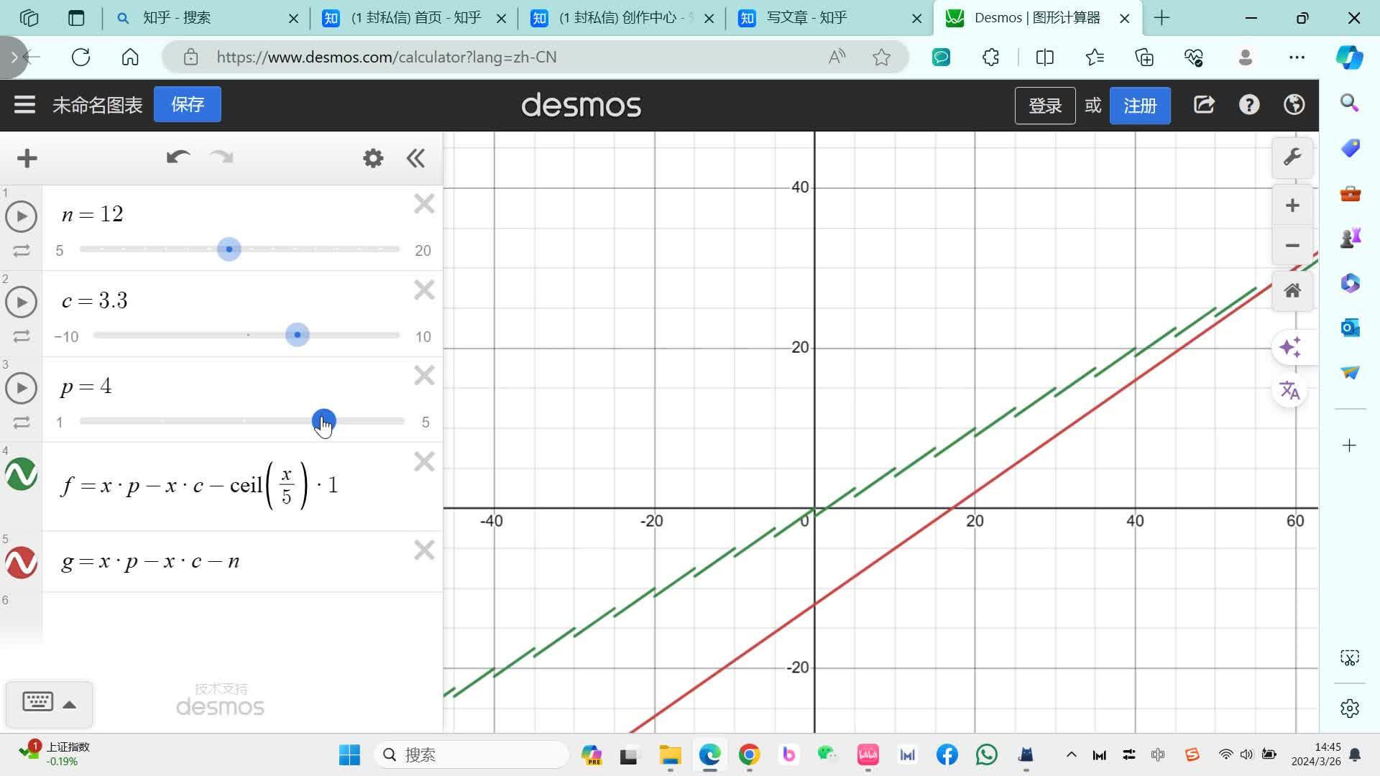Click the taskbar 搜索 search box

pyautogui.click(x=471, y=754)
